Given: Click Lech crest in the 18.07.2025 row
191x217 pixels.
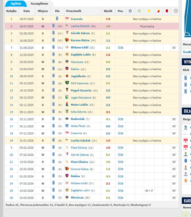Looking at the screenshot, I should coord(57,19).
